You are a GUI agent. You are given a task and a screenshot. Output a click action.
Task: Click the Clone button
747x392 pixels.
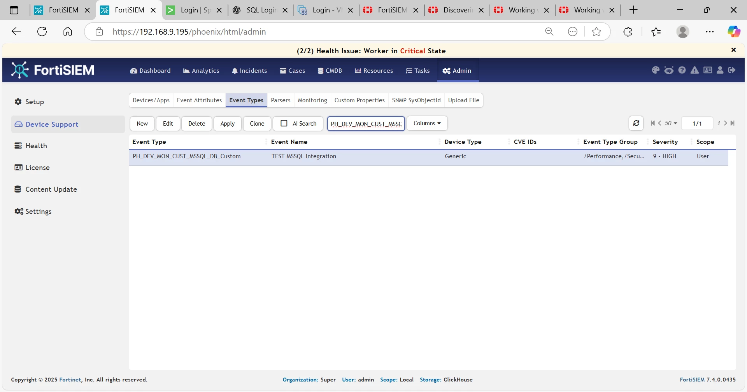257,123
